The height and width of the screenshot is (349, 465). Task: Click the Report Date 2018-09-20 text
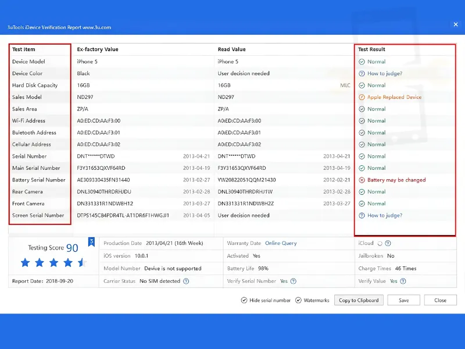click(42, 281)
